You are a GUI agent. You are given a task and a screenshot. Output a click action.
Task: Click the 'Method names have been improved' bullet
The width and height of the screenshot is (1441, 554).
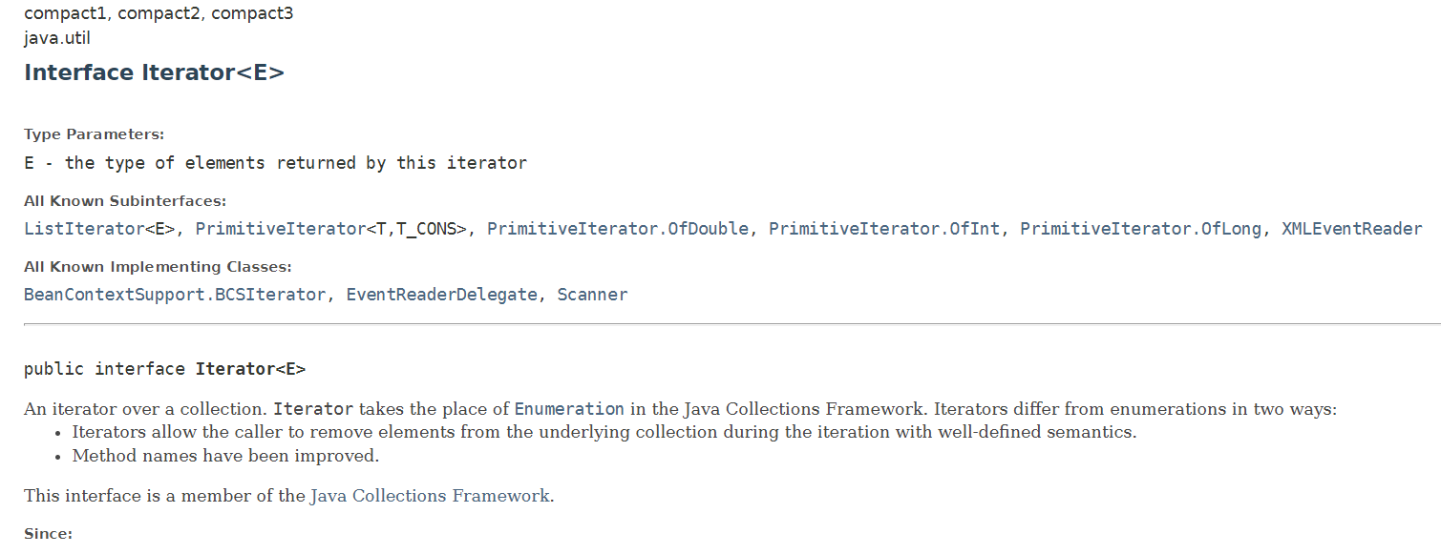click(226, 456)
